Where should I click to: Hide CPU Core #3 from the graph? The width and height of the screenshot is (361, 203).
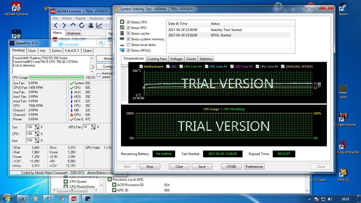tap(232, 67)
